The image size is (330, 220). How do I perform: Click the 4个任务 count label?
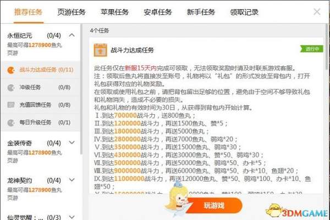[x=100, y=31]
